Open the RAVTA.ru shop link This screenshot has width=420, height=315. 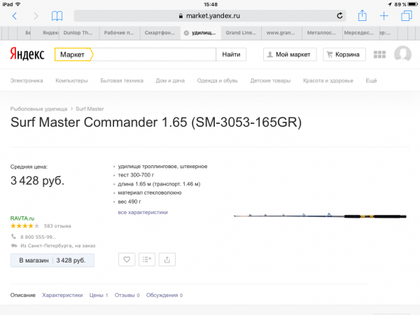pos(22,218)
